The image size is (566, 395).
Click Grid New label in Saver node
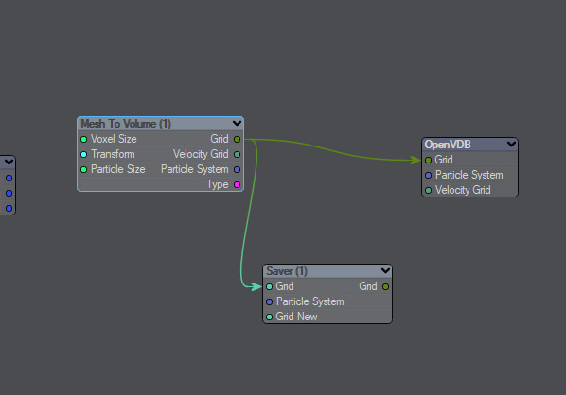tap(296, 317)
